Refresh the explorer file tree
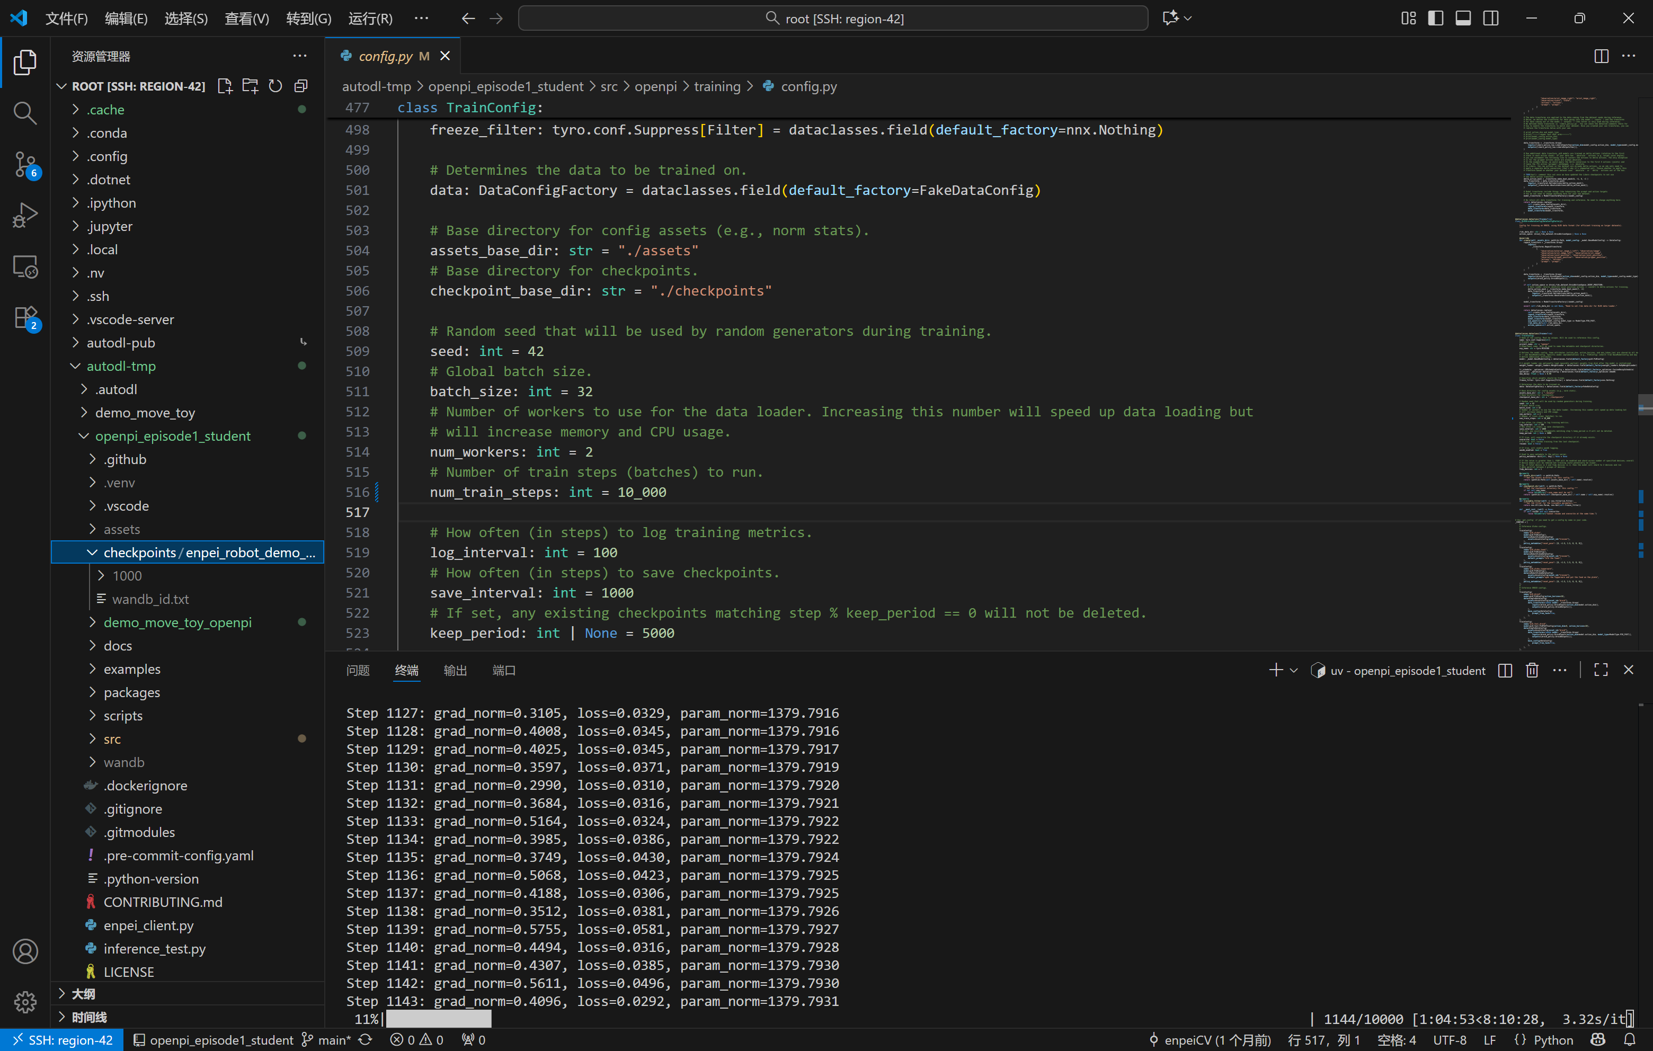Screen dimensions: 1653x1051 click(x=275, y=86)
